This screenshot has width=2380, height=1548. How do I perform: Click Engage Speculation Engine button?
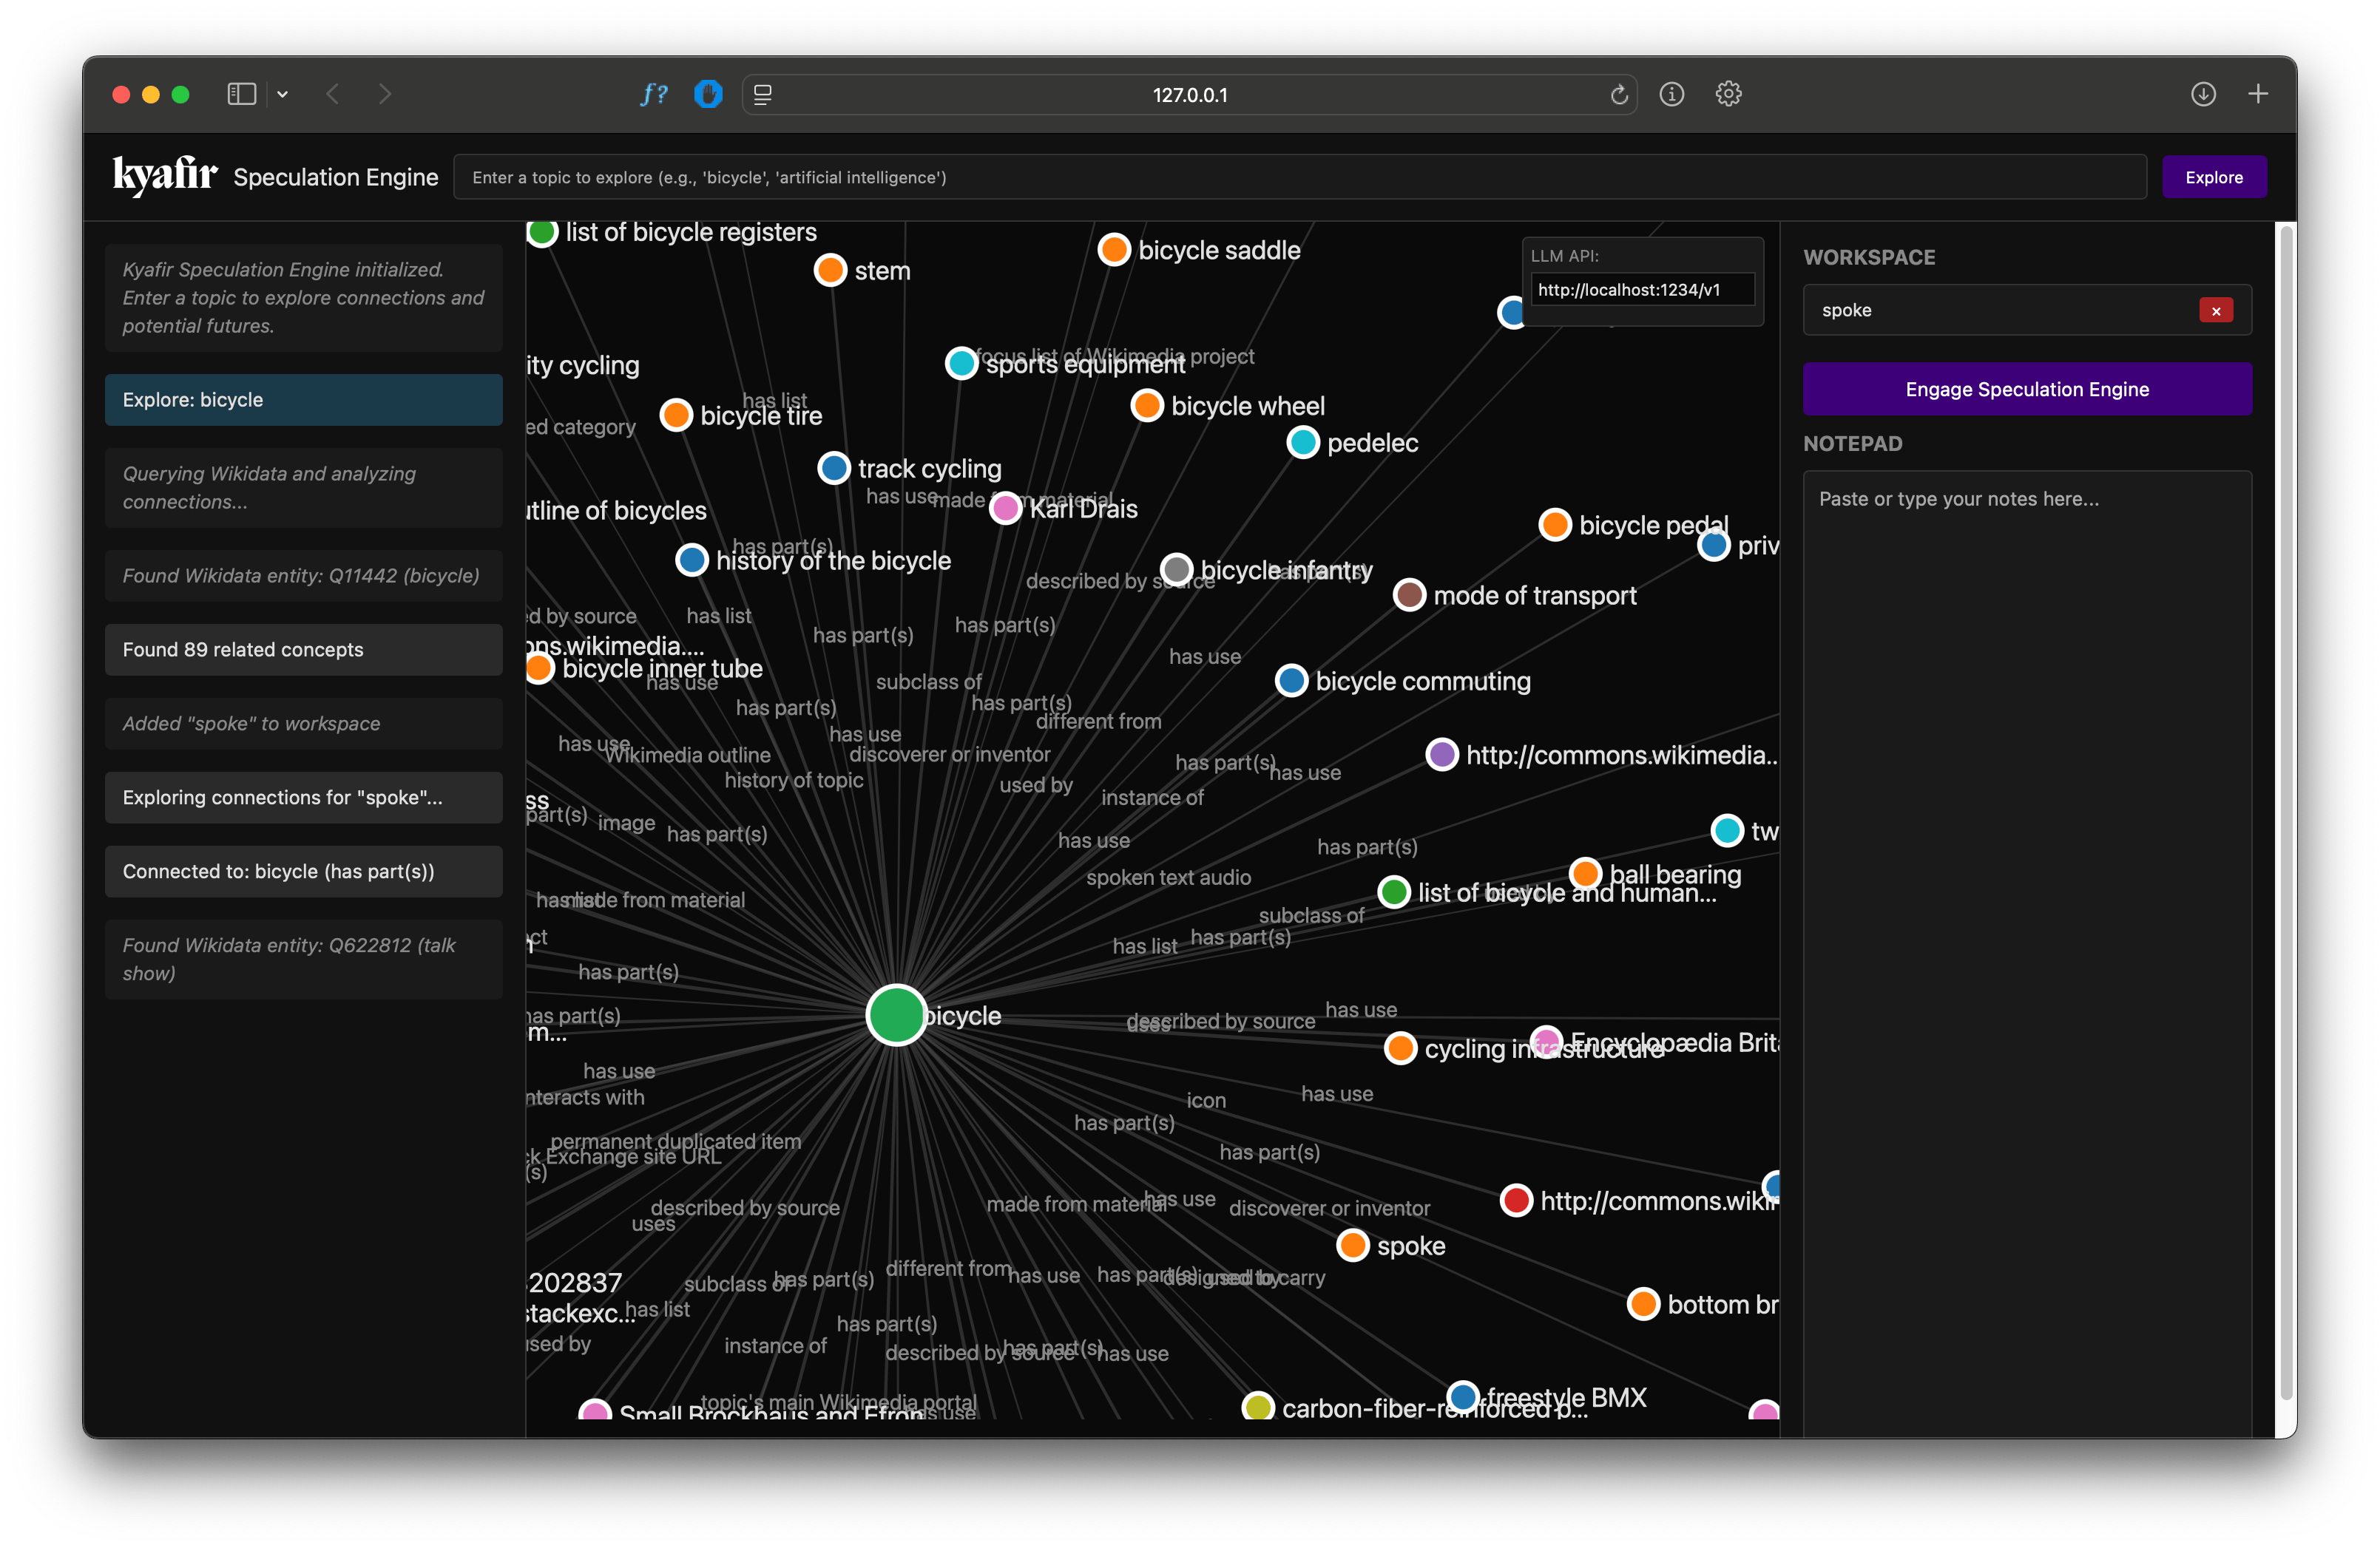click(x=2027, y=389)
